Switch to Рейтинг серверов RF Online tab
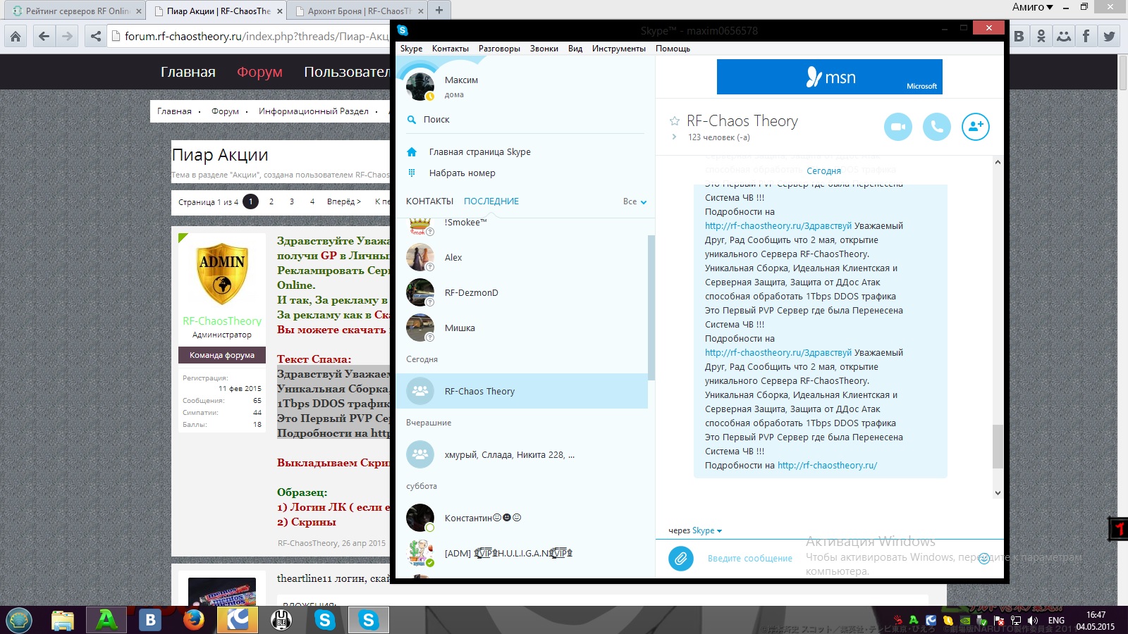 pos(76,11)
